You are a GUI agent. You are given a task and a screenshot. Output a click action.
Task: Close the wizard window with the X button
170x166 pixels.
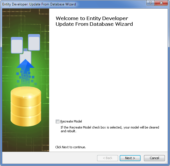pyautogui.click(x=161, y=3)
